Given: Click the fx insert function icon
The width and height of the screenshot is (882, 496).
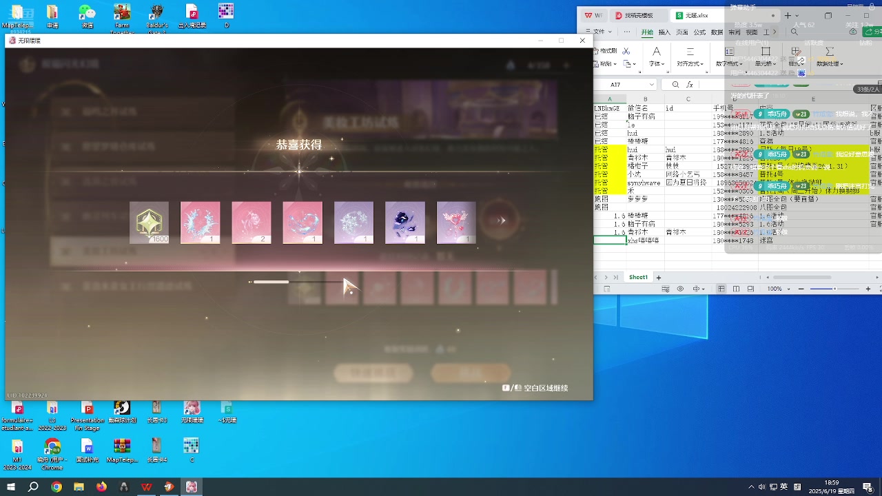Looking at the screenshot, I should coord(690,85).
